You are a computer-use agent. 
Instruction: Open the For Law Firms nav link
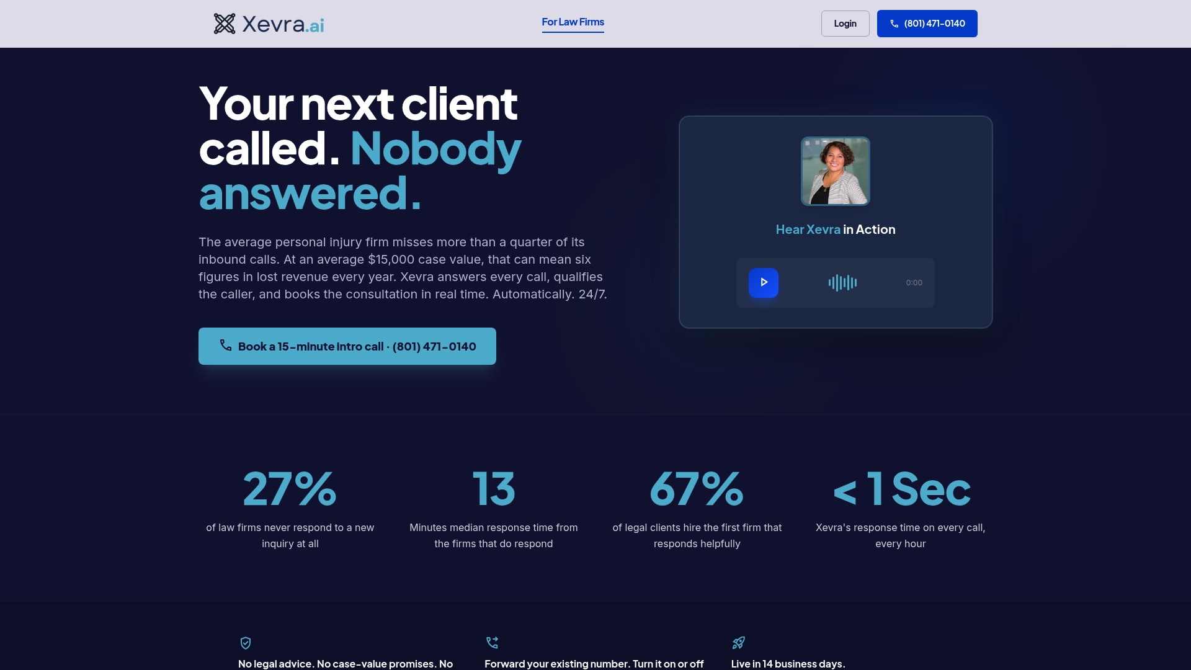[x=573, y=22]
